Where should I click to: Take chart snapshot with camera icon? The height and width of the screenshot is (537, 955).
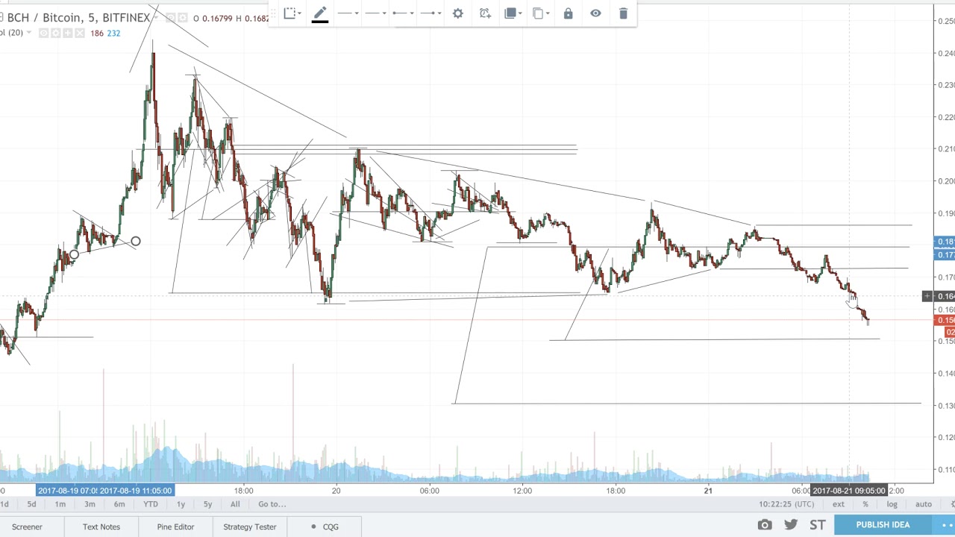click(x=765, y=525)
